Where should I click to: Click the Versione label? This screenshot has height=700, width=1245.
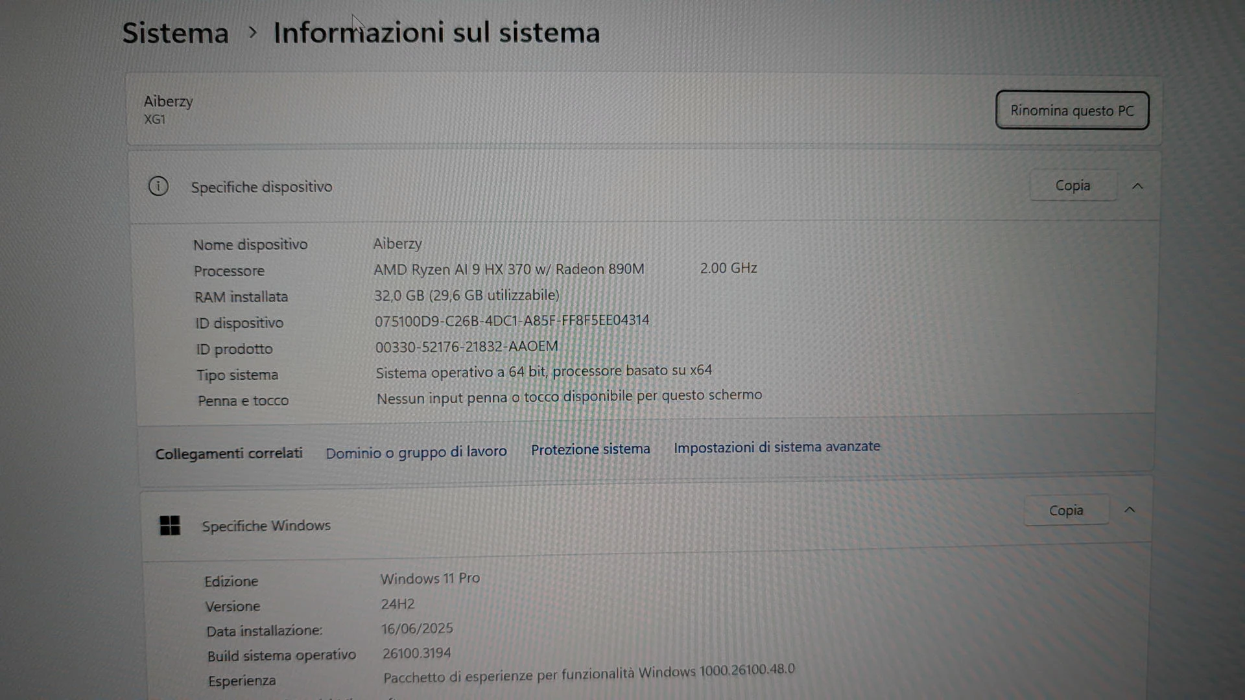[x=233, y=606]
